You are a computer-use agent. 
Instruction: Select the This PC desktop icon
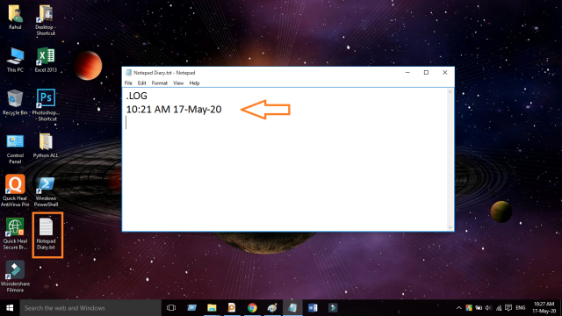point(15,60)
